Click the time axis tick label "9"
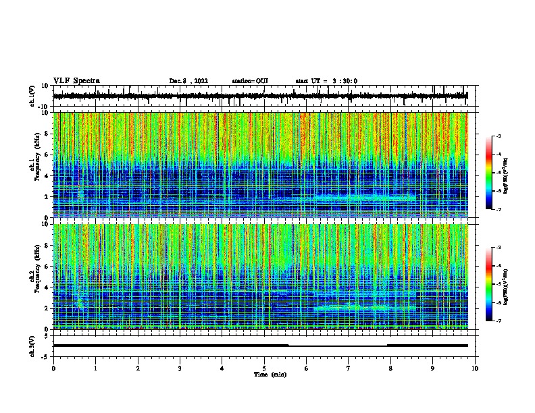The height and width of the screenshot is (413, 535). pyautogui.click(x=432, y=368)
